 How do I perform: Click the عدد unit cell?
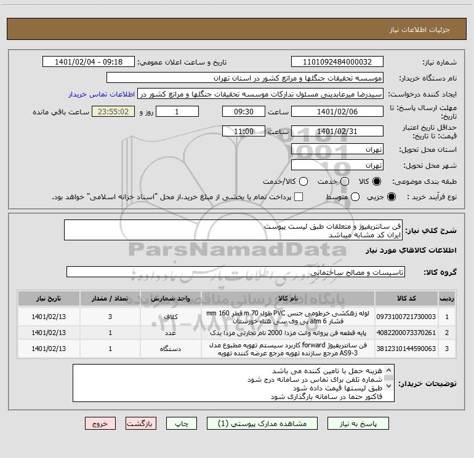point(171,333)
